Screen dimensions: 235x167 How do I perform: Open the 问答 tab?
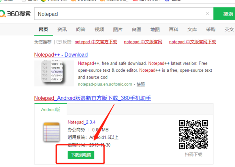click(x=80, y=29)
